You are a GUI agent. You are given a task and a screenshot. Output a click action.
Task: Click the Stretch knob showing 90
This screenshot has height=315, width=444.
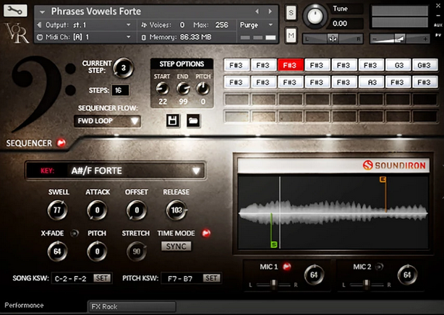(x=137, y=251)
